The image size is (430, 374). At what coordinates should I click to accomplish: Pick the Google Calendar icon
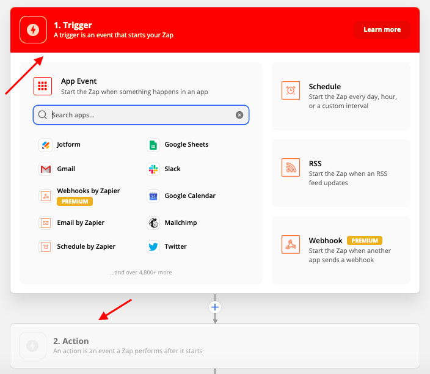pyautogui.click(x=153, y=196)
